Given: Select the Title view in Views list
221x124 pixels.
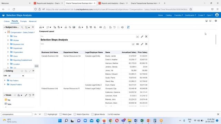Looking at the screenshot, I should (x=9, y=100).
